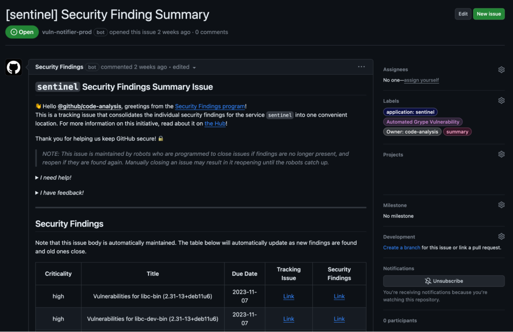The image size is (513, 332).
Task: Click the New issue button
Action: [488, 14]
